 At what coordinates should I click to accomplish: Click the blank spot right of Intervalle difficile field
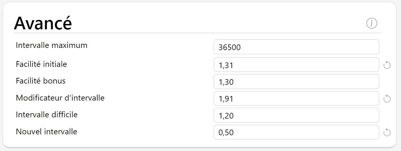tap(387, 115)
